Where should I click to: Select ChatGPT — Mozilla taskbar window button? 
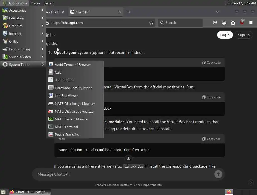click(x=29, y=192)
